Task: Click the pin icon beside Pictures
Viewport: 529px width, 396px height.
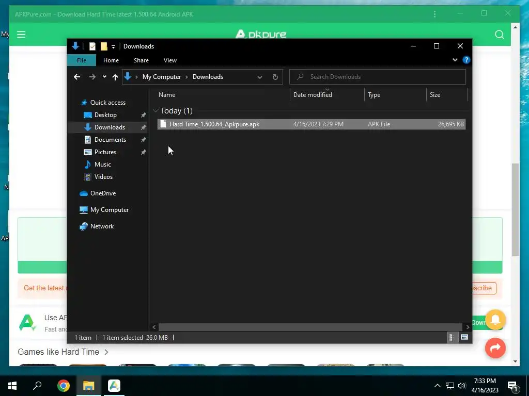Action: [x=143, y=152]
